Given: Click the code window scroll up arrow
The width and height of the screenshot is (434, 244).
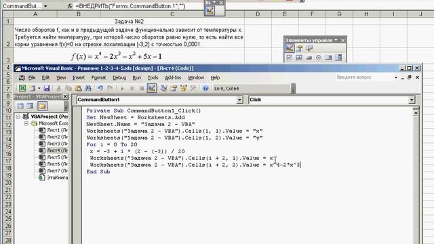Looking at the screenshot, I should point(416,113).
